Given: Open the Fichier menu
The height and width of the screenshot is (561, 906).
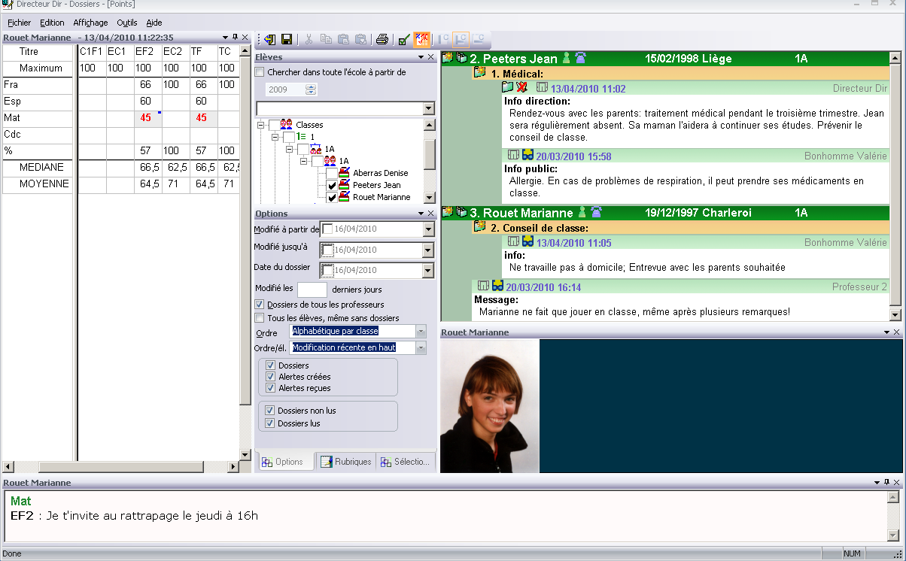Looking at the screenshot, I should (x=20, y=23).
